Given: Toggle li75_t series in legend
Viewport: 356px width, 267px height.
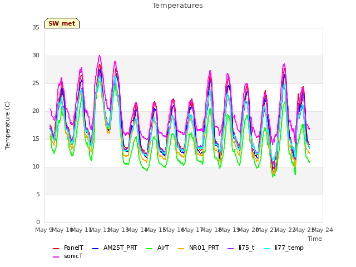Looking at the screenshot, I should click(246, 248).
